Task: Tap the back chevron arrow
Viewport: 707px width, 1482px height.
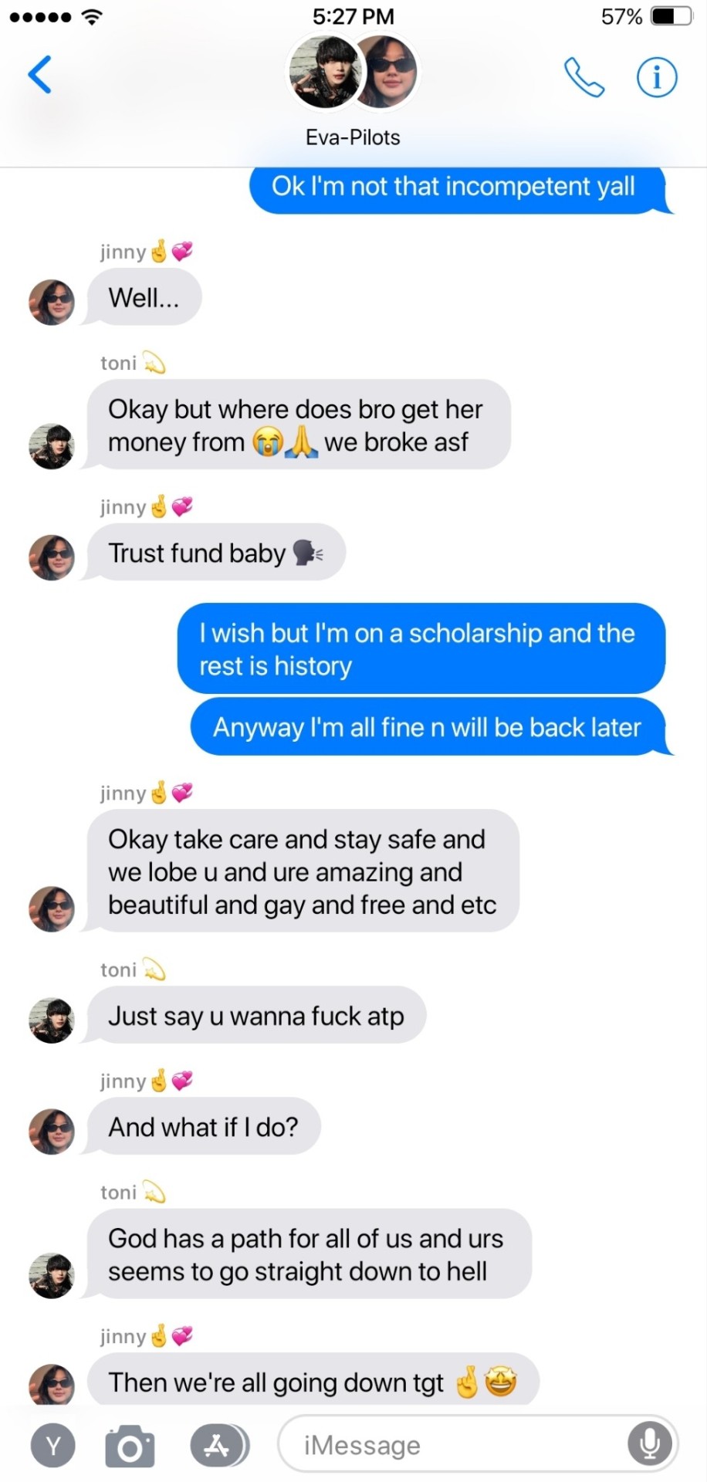Action: pyautogui.click(x=39, y=75)
